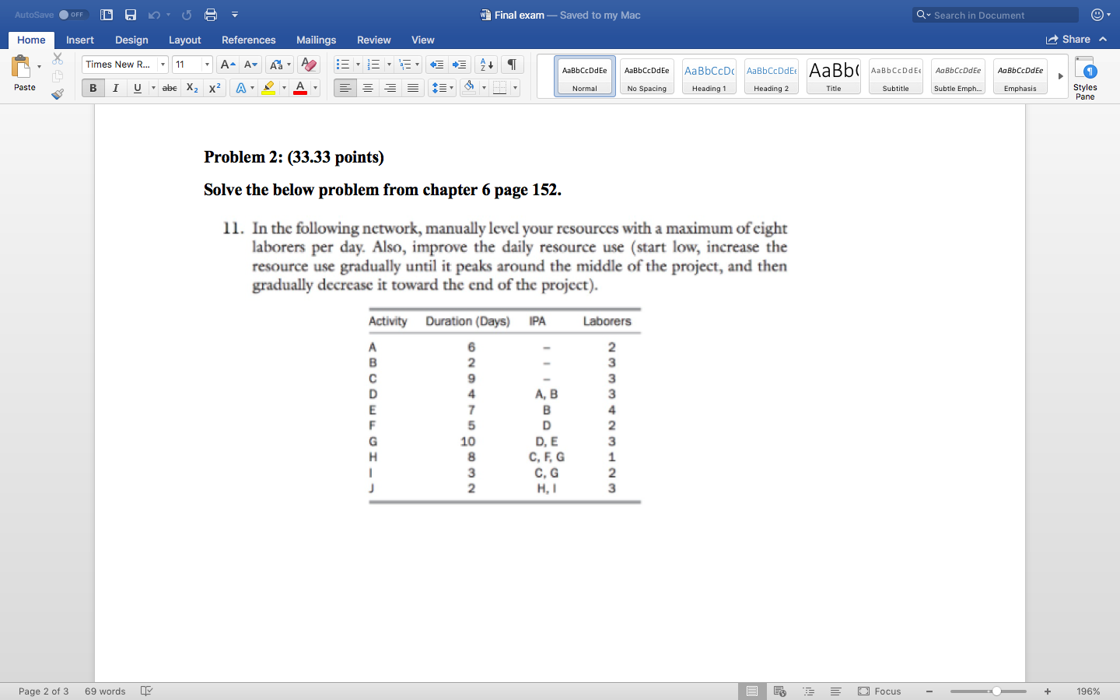The width and height of the screenshot is (1120, 700).
Task: Click the 69 words count
Action: (x=105, y=691)
